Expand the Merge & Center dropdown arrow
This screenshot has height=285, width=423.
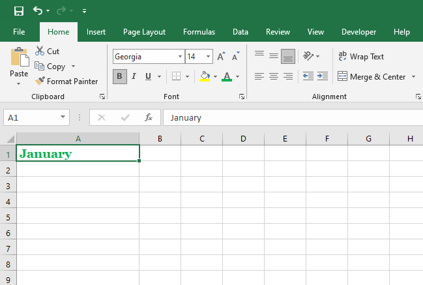point(413,77)
